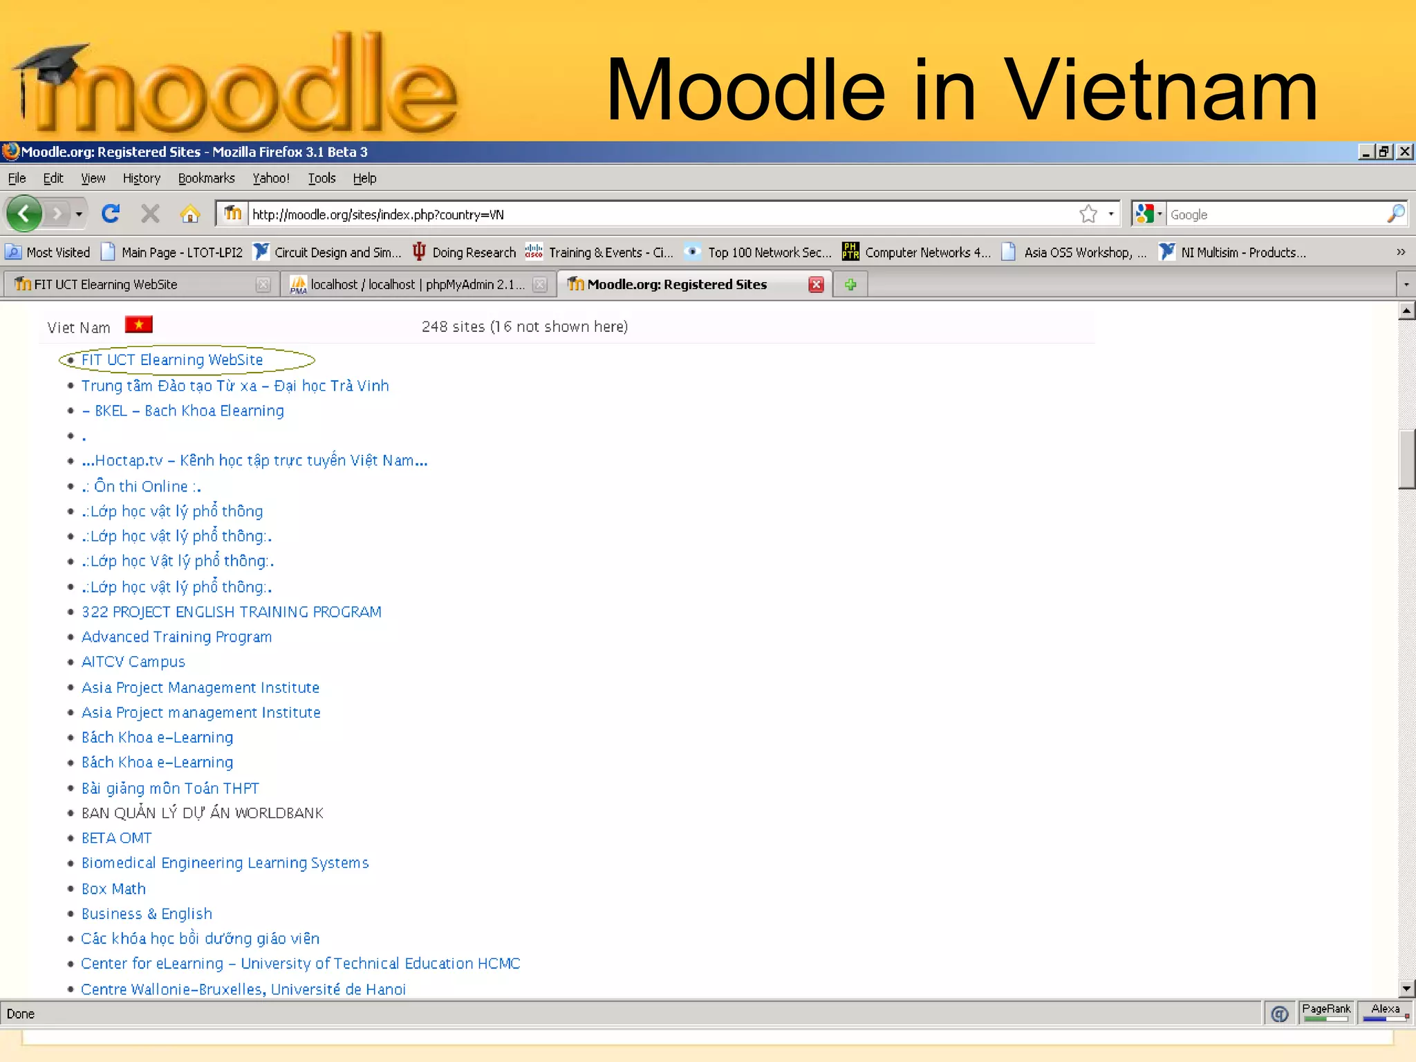Open the list all tabs dropdown
This screenshot has height=1062, width=1416.
pos(1406,284)
